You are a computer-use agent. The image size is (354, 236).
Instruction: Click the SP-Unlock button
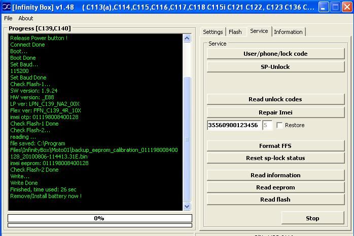276,67
